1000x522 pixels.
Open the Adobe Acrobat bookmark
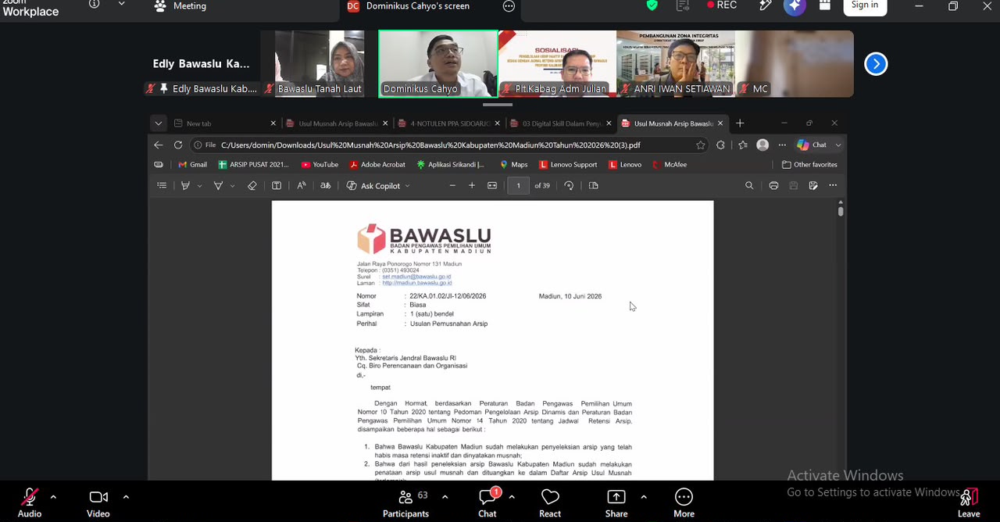pyautogui.click(x=377, y=165)
